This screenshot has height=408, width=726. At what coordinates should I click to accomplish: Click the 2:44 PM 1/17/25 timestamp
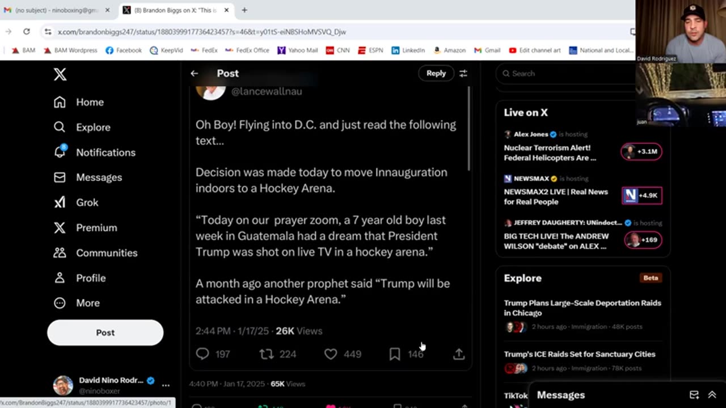233,331
